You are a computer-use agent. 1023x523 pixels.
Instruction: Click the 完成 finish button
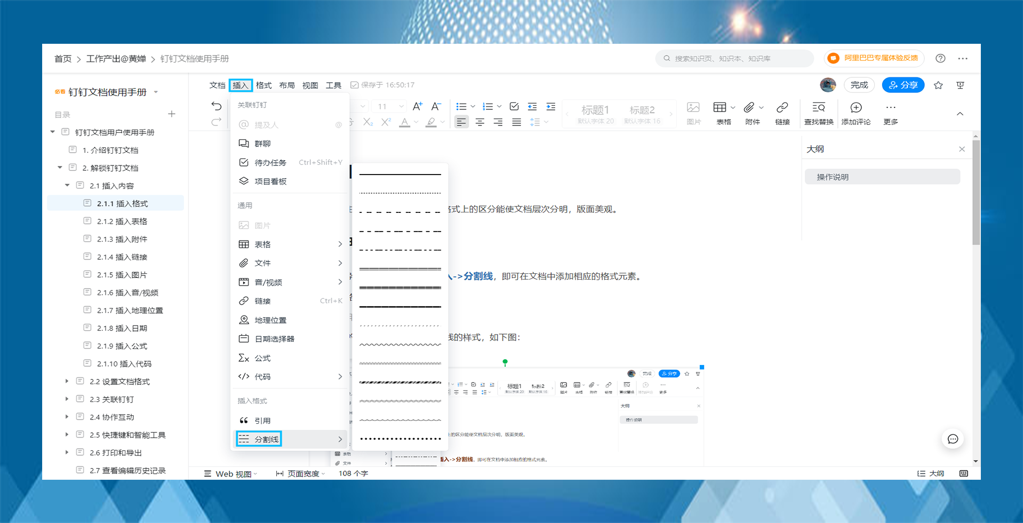click(859, 85)
